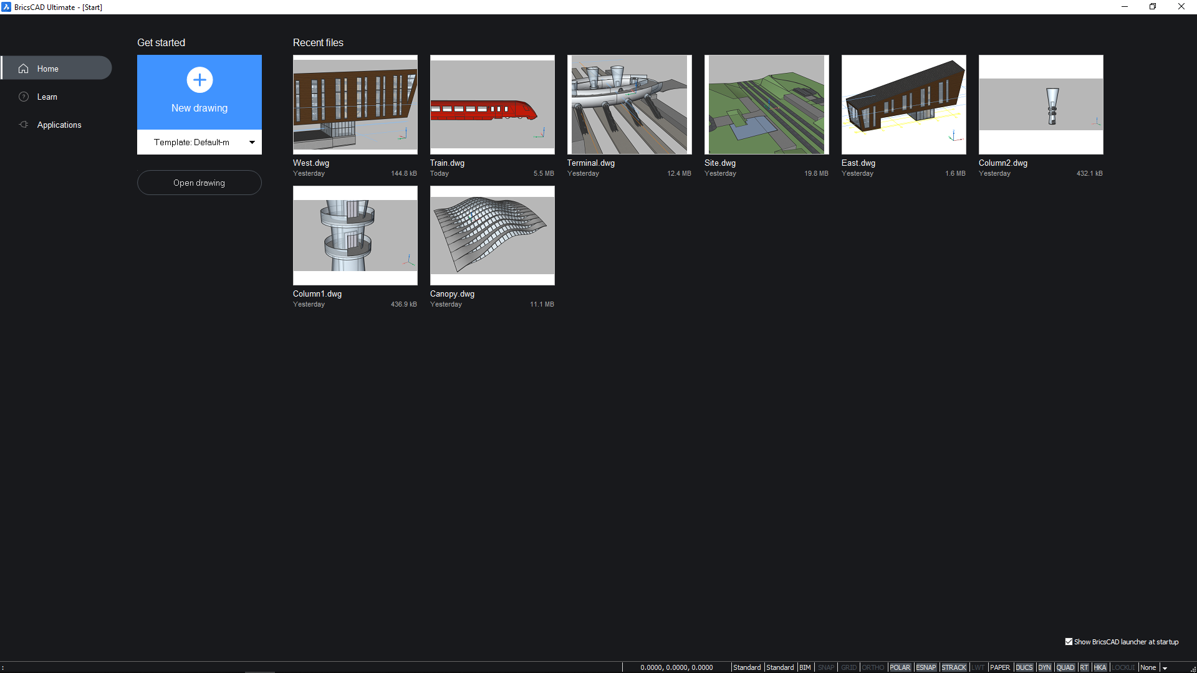Uncheck Show BricsCAD launcher at startup
1197x673 pixels.
point(1069,641)
